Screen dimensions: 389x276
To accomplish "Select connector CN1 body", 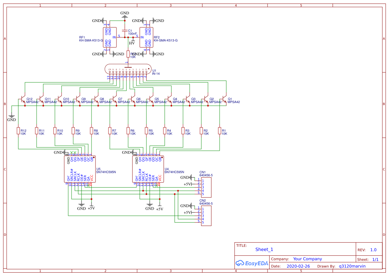I will click(206, 187).
